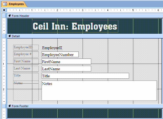Click the form selector square at the rulers' corner
163x119 pixels.
pyautogui.click(x=4, y=10)
